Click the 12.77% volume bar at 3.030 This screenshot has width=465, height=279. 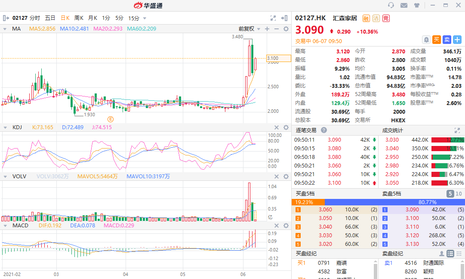(x=448, y=140)
